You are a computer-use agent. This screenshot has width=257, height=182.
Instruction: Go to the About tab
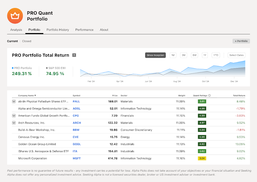tap(104, 30)
